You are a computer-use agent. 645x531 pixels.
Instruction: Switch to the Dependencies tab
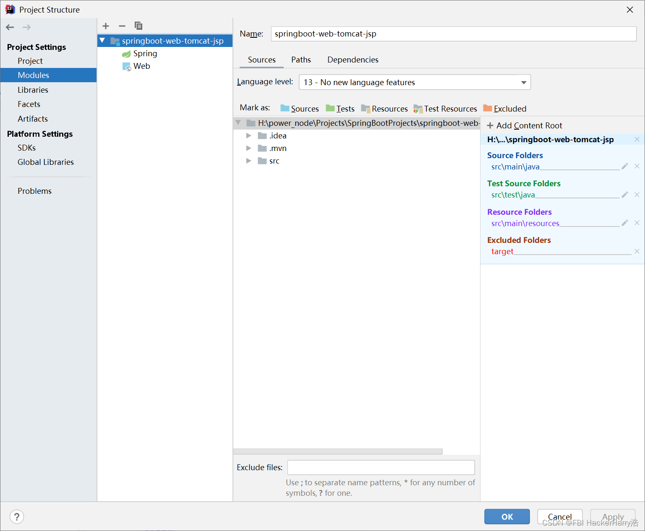[353, 60]
